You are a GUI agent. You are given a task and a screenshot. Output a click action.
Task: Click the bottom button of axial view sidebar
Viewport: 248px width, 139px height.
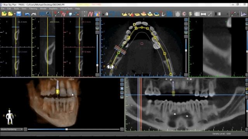(x=186, y=75)
